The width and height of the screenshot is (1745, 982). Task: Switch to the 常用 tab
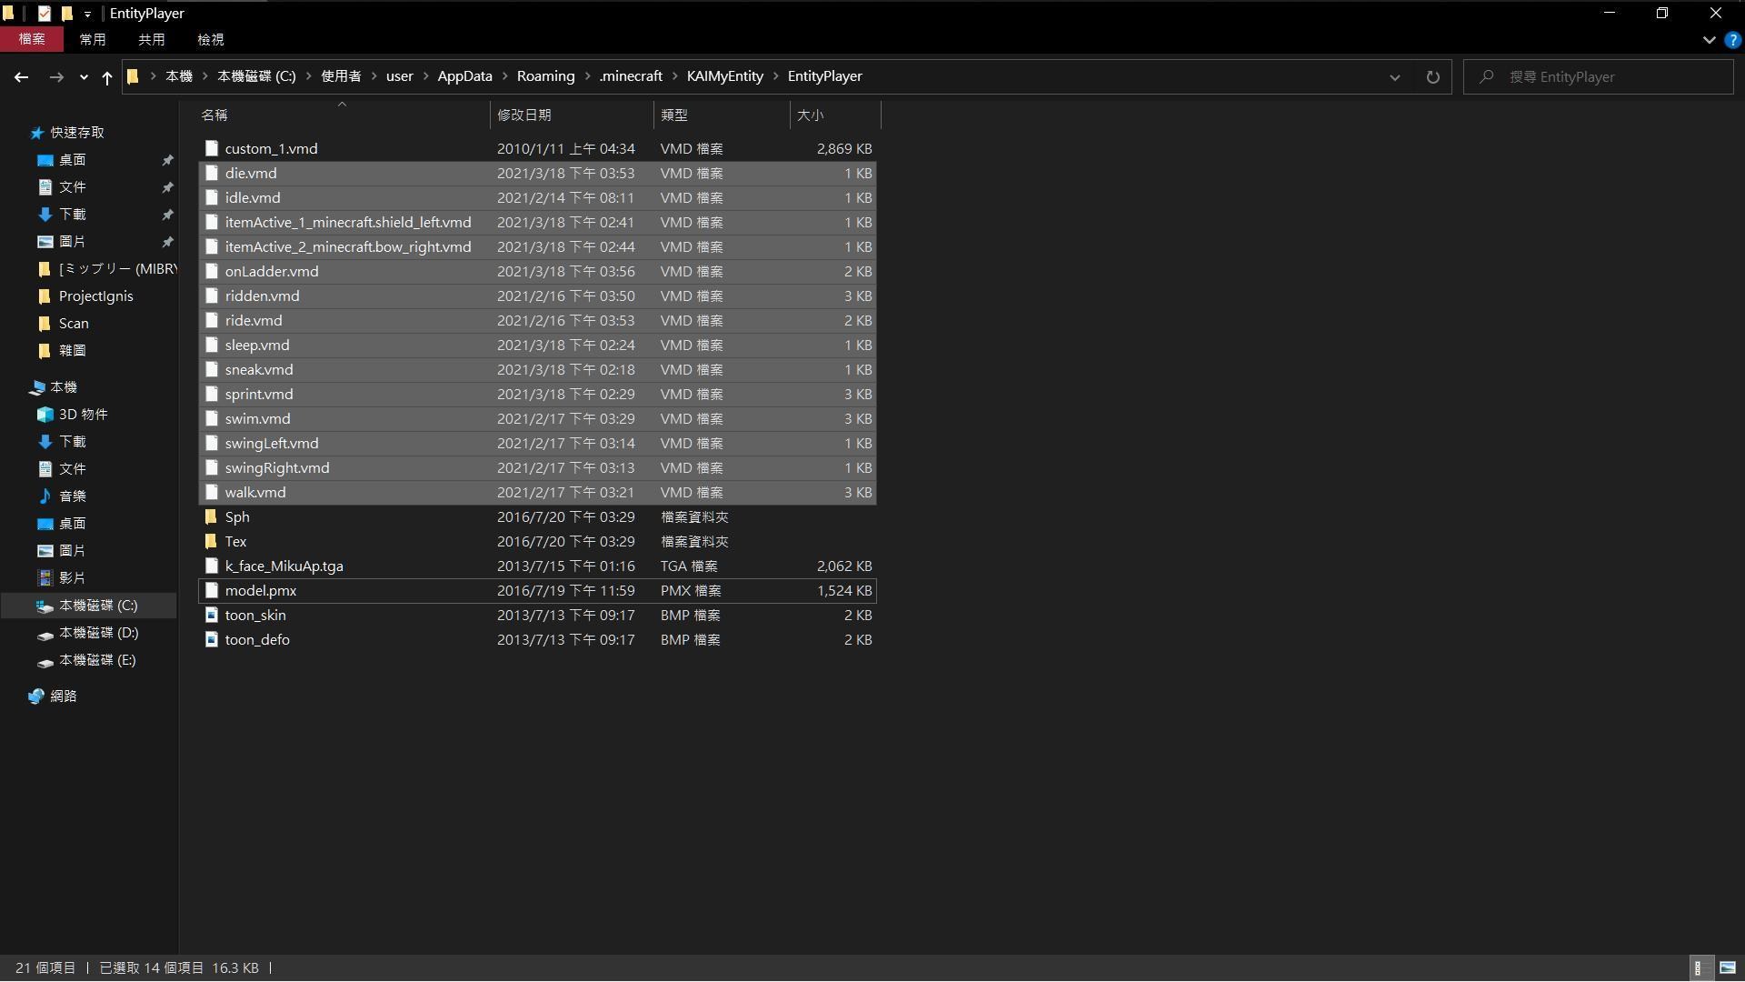[93, 39]
